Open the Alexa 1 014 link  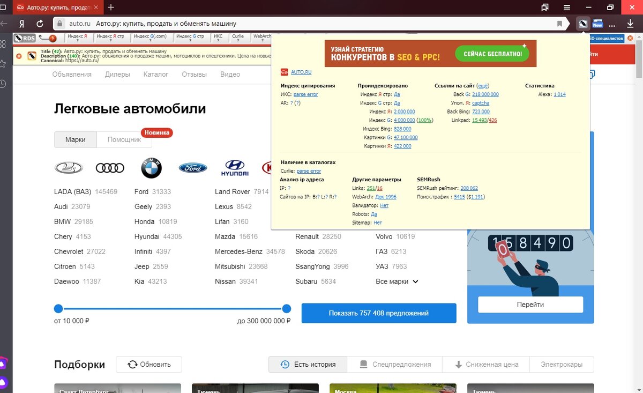click(x=559, y=94)
